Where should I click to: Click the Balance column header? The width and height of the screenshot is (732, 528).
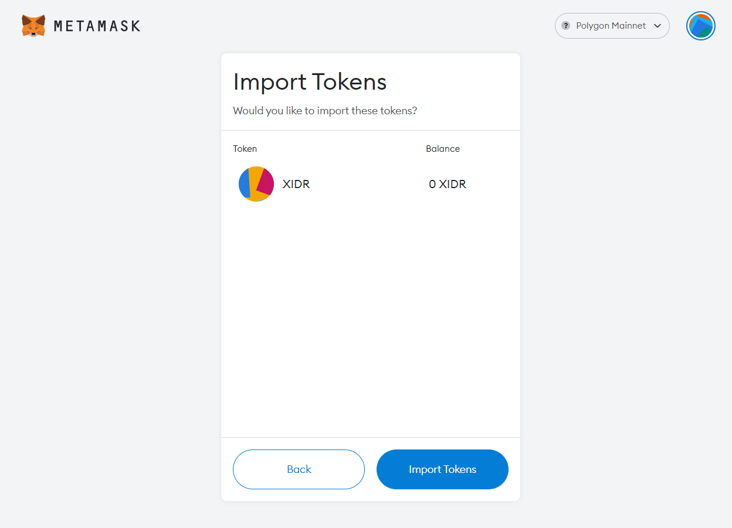(x=443, y=149)
